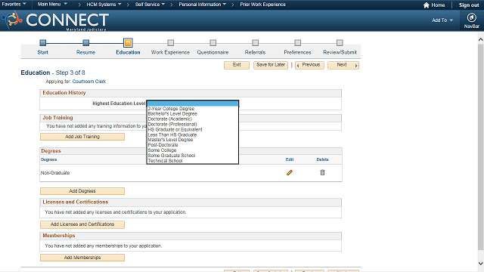
Task: Pick Less Than HS Graduate option
Action: pyautogui.click(x=193, y=134)
